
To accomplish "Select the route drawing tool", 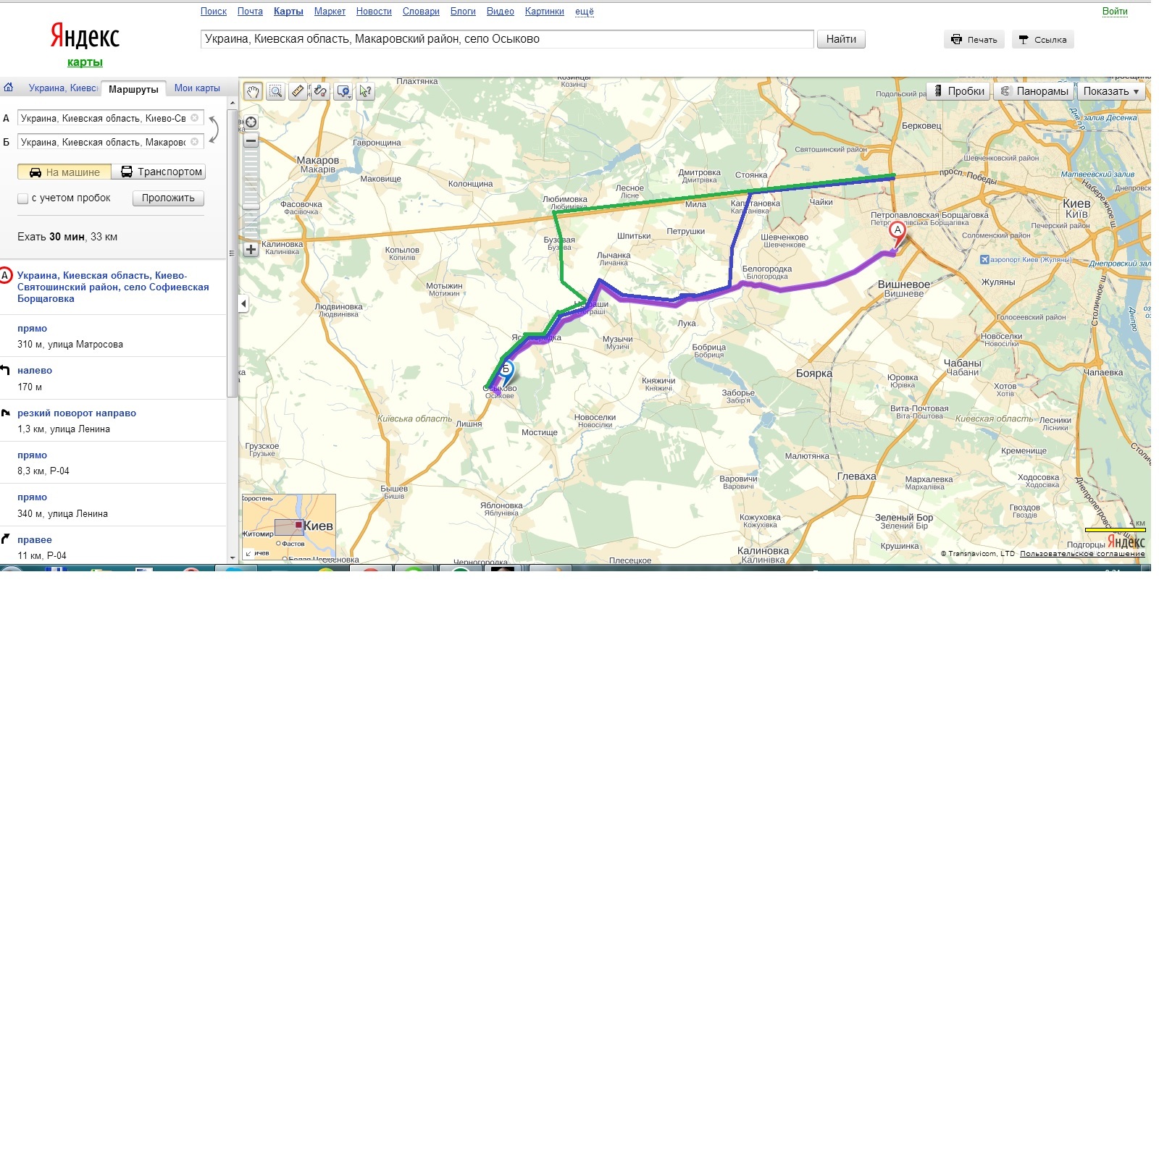I will [320, 91].
